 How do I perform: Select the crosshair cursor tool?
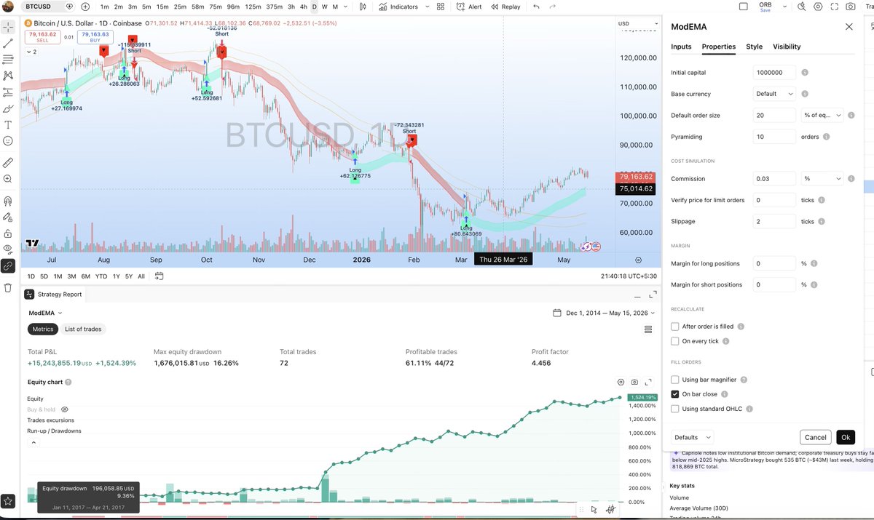click(8, 27)
